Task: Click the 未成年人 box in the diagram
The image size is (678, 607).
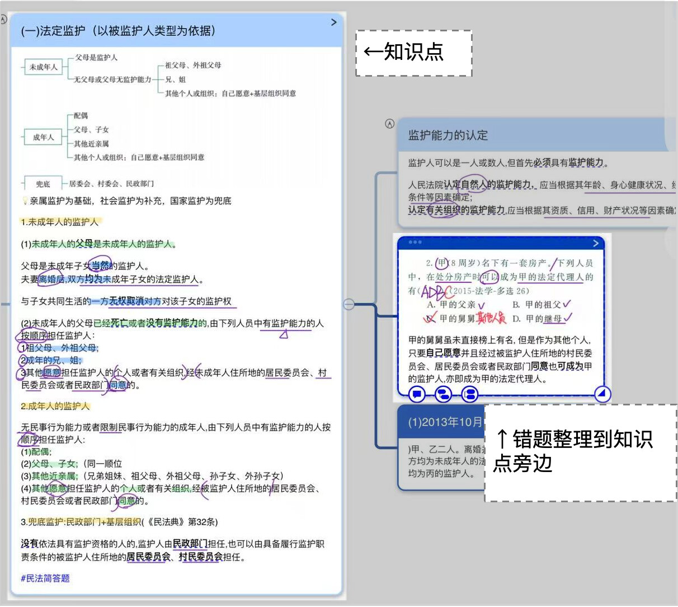Action: pyautogui.click(x=44, y=67)
